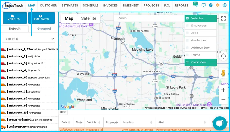
Task: Enable the Traffic layer checkbox
Action: click(187, 55)
